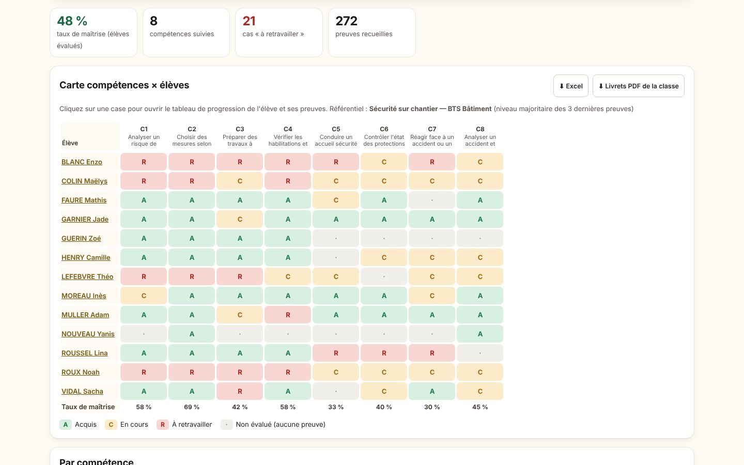Click HENRY Camille's C6 cell
The height and width of the screenshot is (465, 744).
pyautogui.click(x=384, y=257)
